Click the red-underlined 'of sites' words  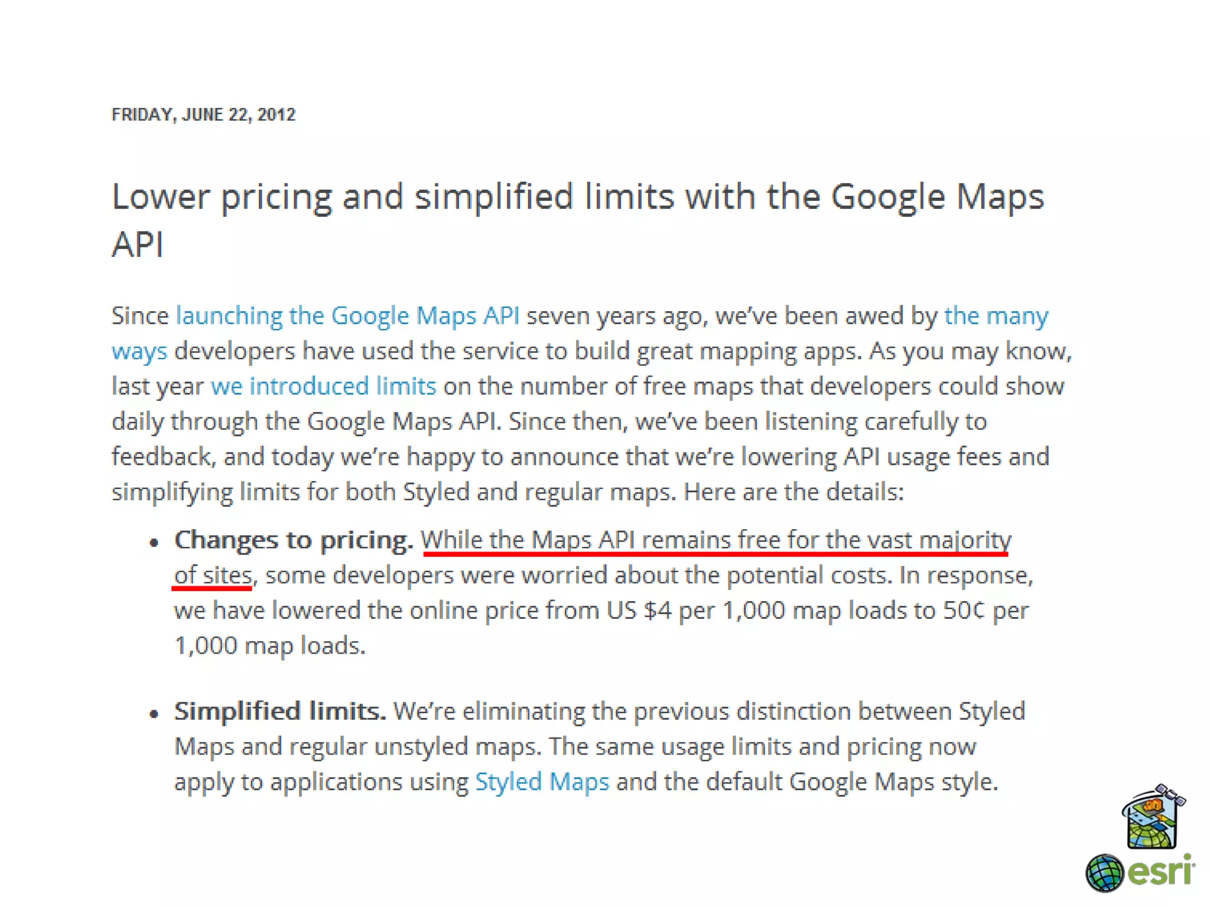click(213, 575)
